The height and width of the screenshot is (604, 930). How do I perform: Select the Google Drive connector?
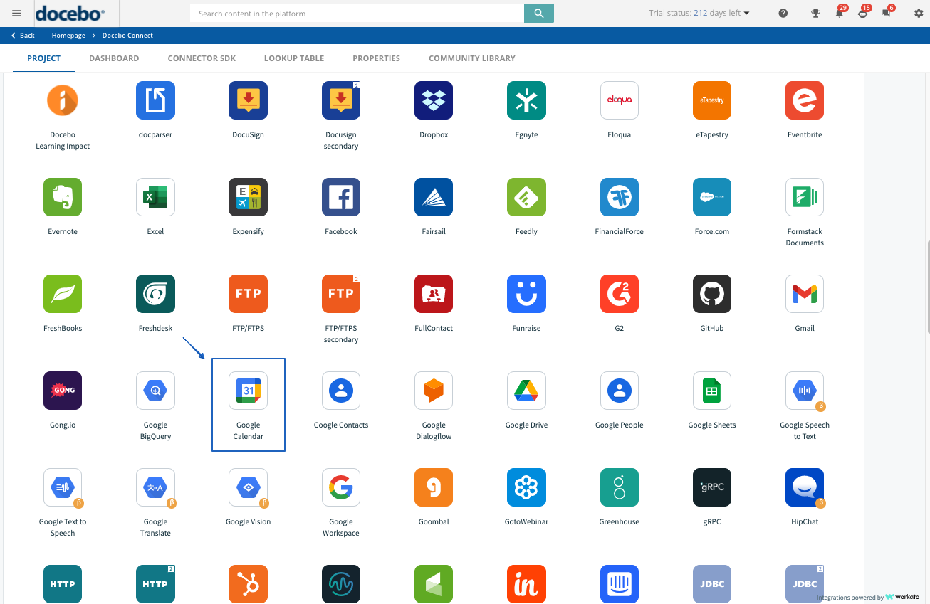point(526,391)
